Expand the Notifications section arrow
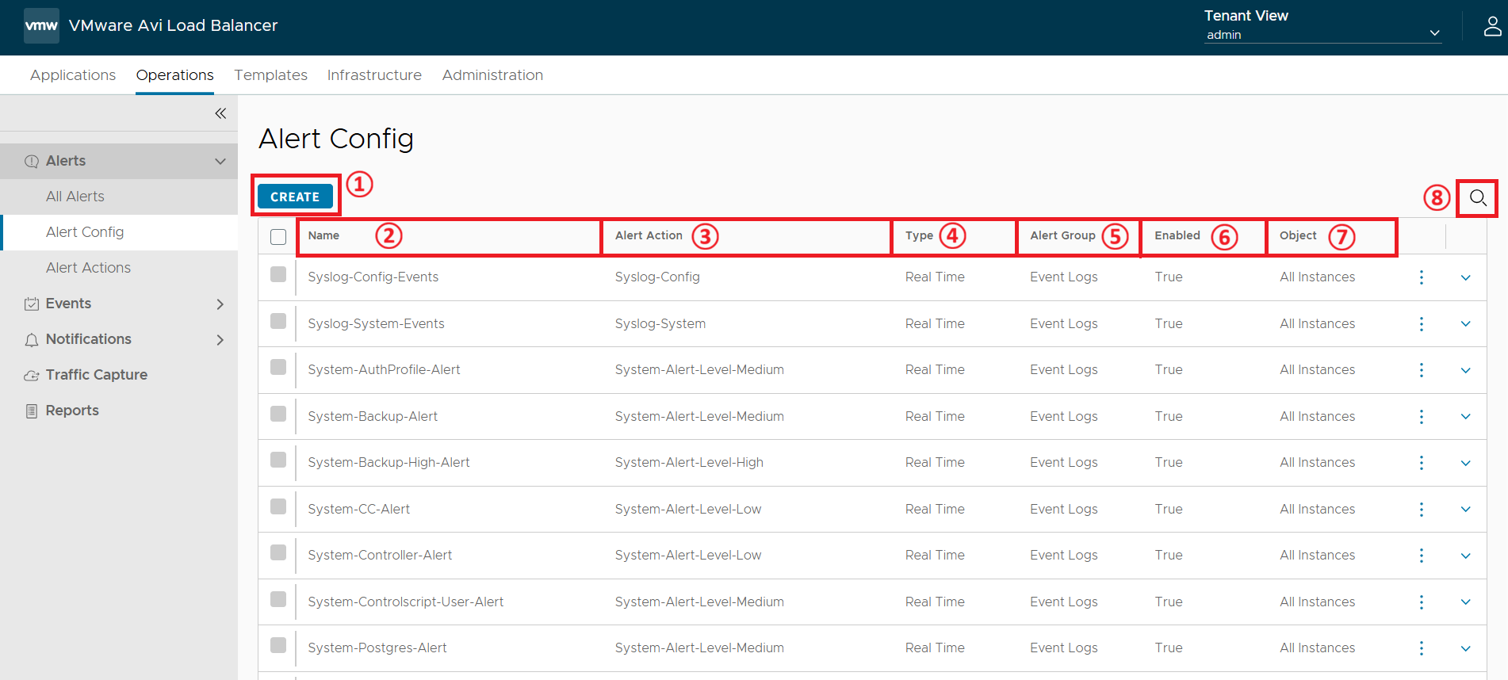1508x680 pixels. (220, 340)
